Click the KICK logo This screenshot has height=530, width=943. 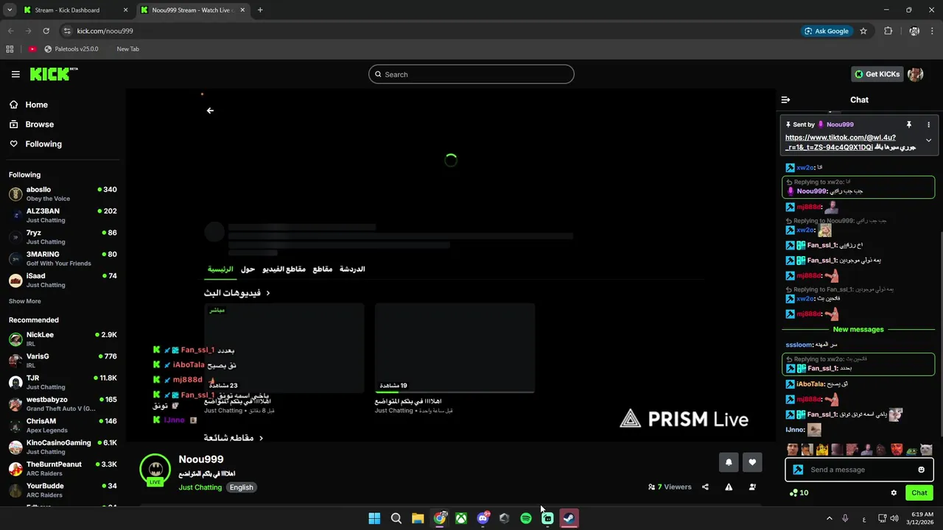click(53, 74)
